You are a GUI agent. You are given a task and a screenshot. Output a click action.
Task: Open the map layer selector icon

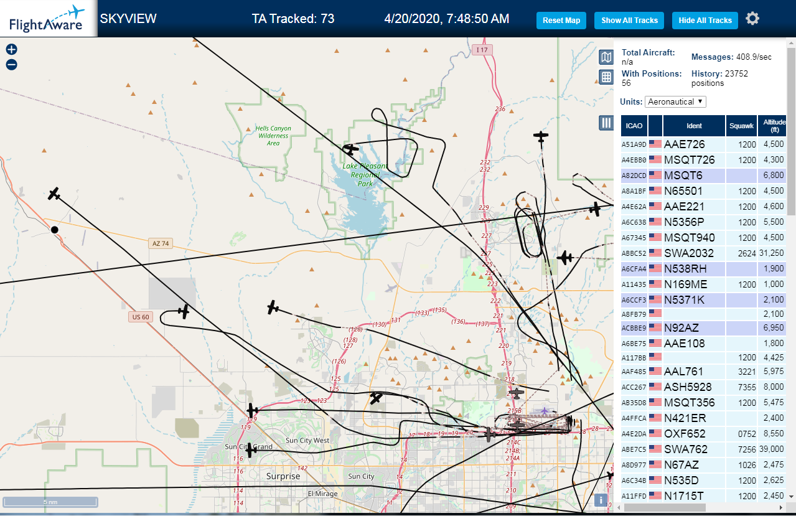(606, 57)
